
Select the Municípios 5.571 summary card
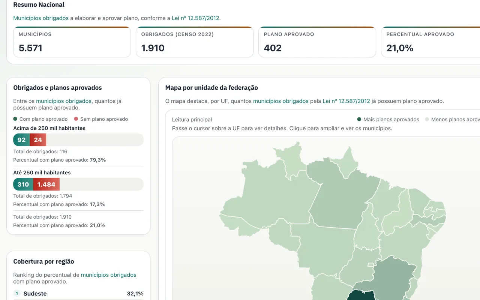72,42
